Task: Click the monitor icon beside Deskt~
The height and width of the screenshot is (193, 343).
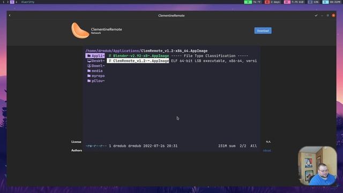Action: [x=90, y=61]
